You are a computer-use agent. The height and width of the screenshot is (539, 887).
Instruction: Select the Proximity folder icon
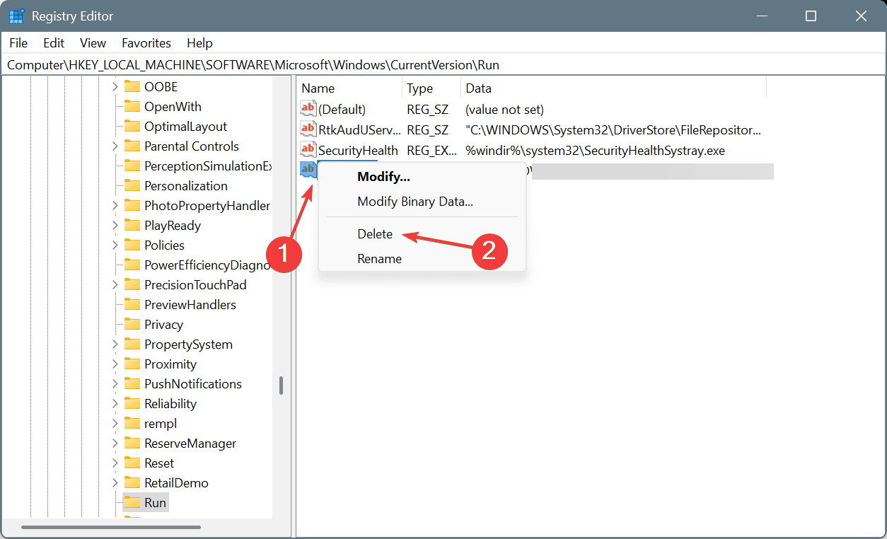[132, 364]
